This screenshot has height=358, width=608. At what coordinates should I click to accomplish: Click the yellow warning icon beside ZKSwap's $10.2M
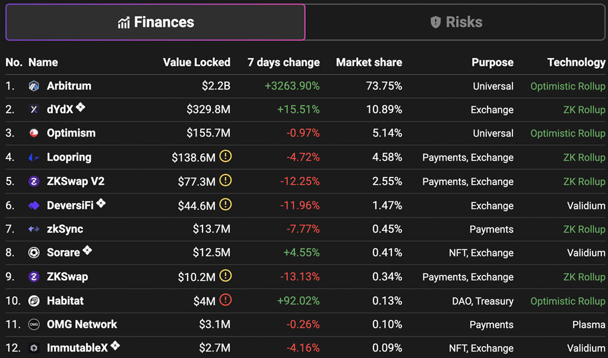point(225,275)
